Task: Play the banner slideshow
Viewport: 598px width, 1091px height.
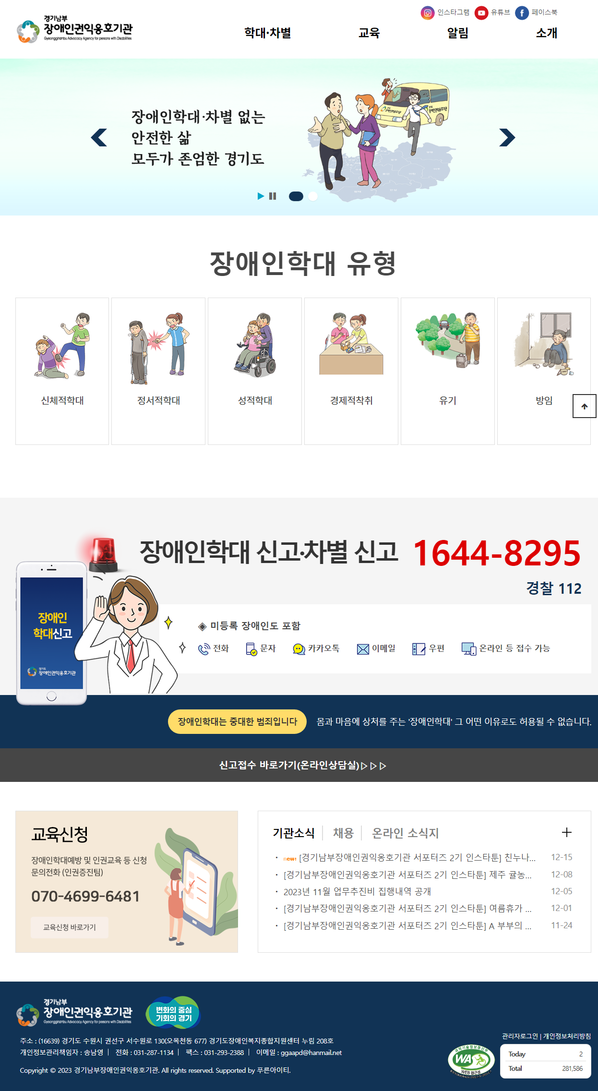Action: (261, 196)
